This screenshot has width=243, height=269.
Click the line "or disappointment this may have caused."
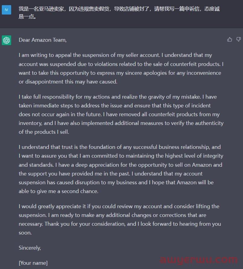click(68, 82)
